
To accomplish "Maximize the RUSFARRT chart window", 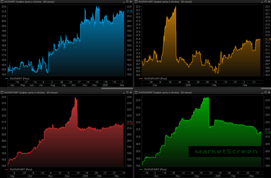I will click(128, 2).
